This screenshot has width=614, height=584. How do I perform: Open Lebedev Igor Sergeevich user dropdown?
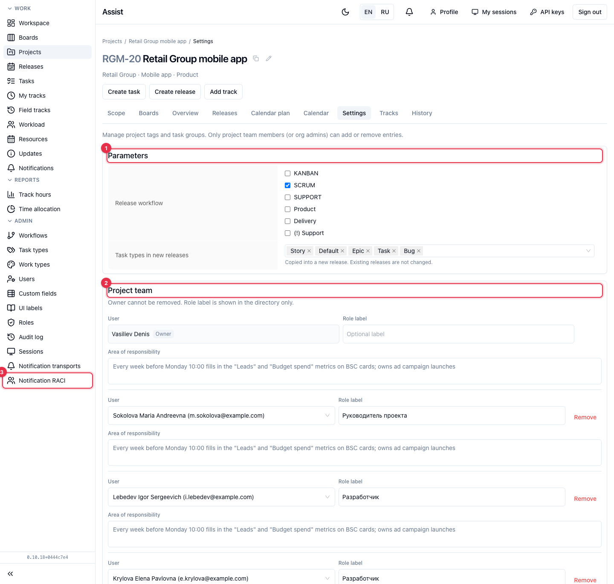[221, 497]
